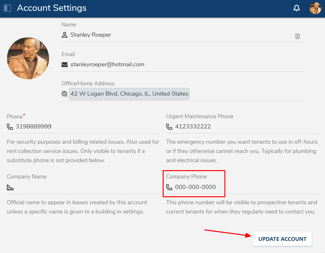Click the handset icon beside 3198889999
This screenshot has width=325, height=253.
10,127
